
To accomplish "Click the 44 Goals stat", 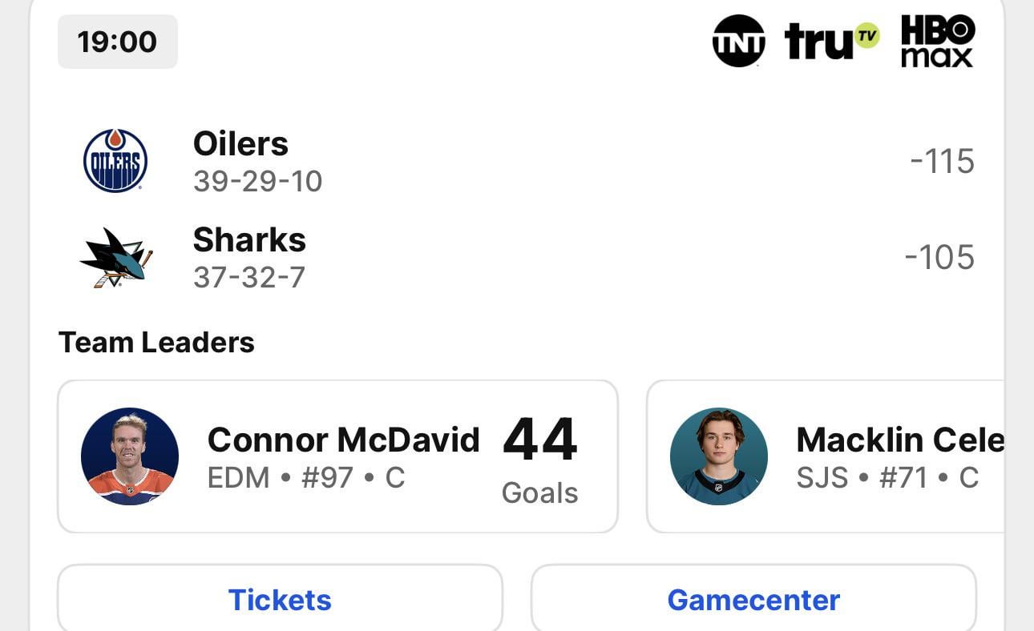I will click(x=539, y=459).
